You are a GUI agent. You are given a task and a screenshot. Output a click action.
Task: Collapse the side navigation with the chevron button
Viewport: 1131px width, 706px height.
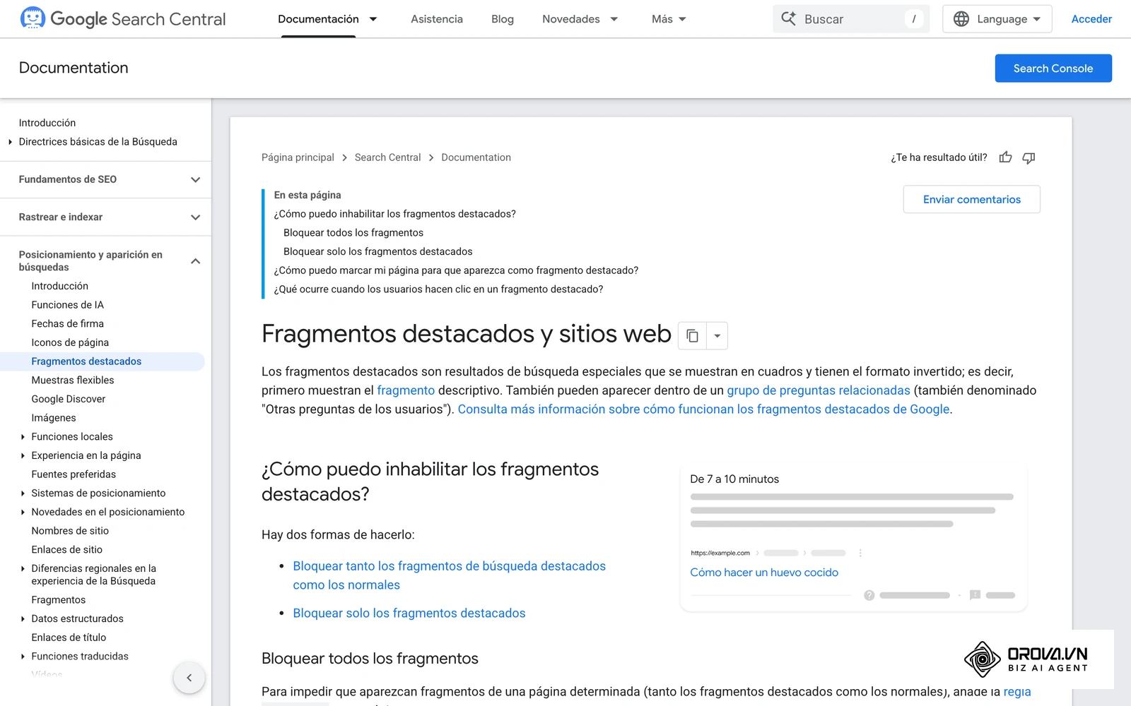point(189,678)
